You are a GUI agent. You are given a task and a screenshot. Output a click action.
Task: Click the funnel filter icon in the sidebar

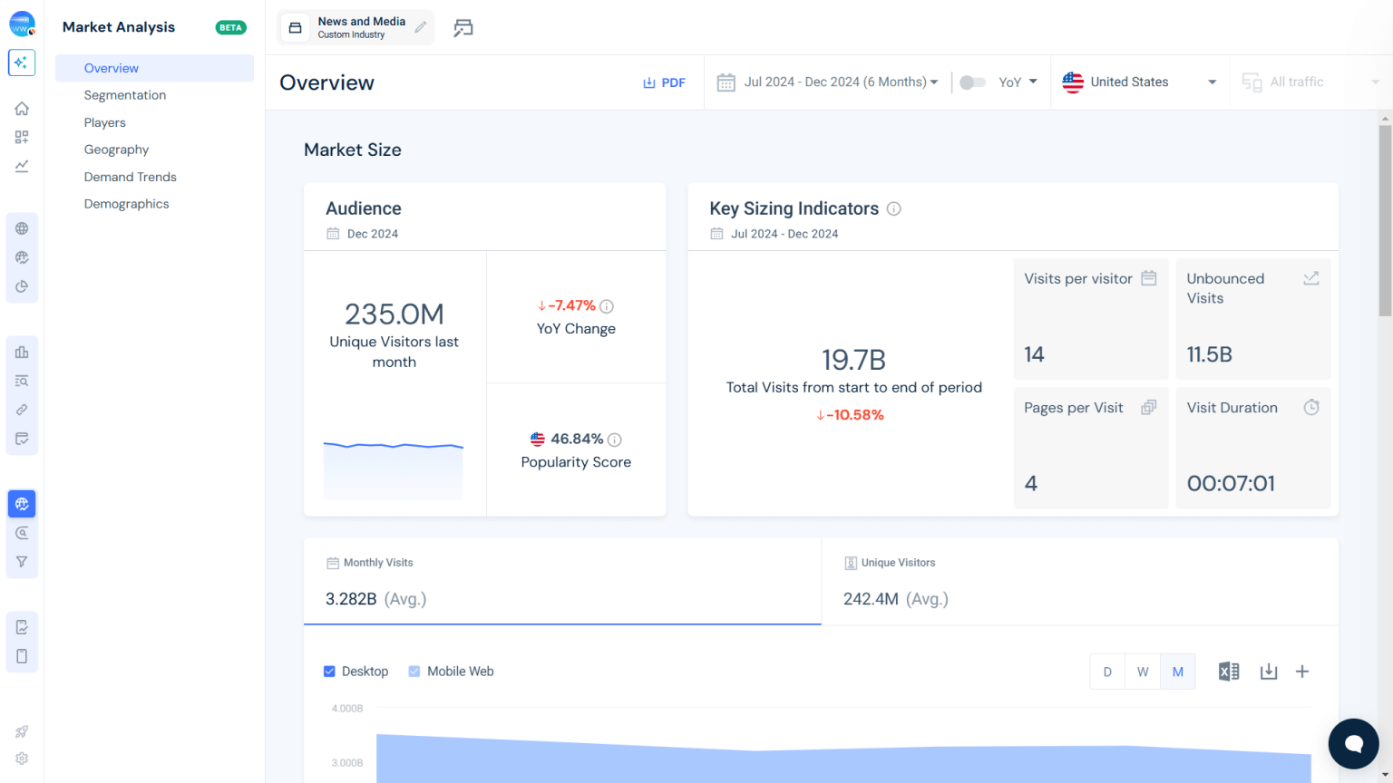coord(22,561)
